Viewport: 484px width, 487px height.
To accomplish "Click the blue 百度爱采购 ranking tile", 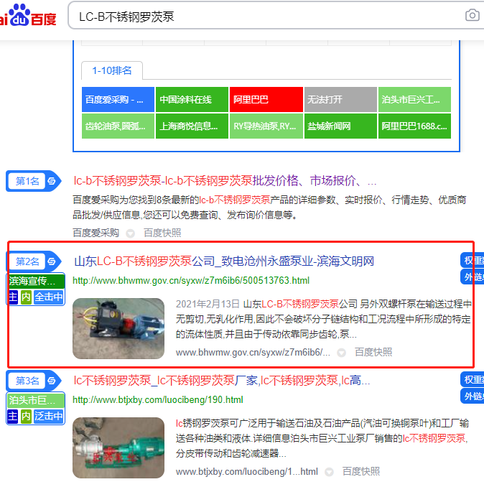I will click(x=118, y=99).
